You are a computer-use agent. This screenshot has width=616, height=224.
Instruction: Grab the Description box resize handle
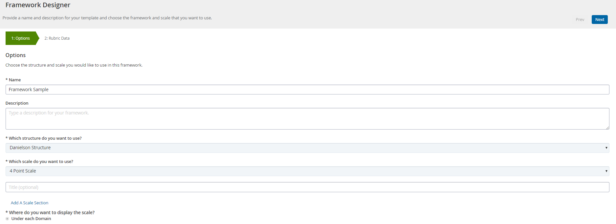click(607, 128)
